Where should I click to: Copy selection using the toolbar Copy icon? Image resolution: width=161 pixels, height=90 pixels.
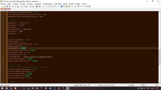24,6
